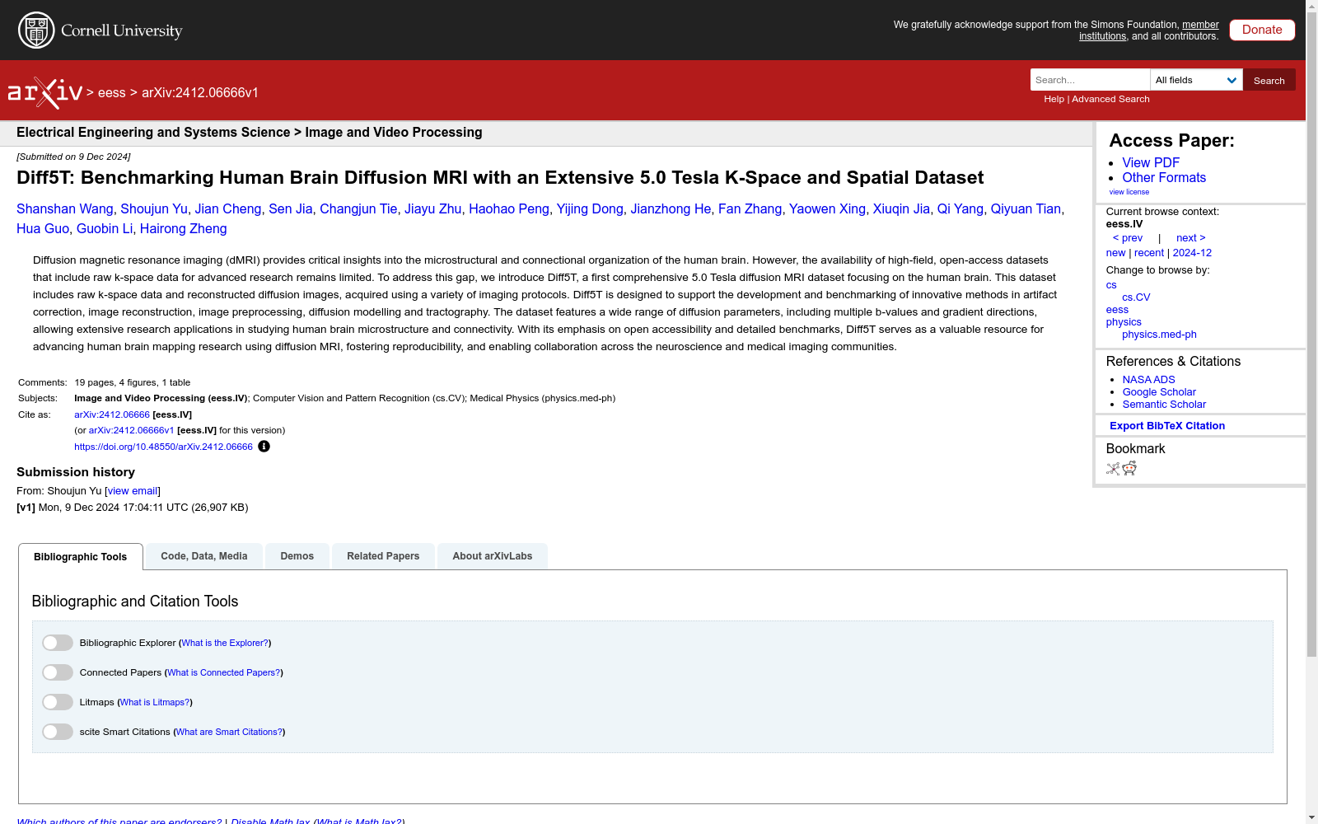The height and width of the screenshot is (824, 1318).
Task: Go to next paper link
Action: (x=1190, y=238)
